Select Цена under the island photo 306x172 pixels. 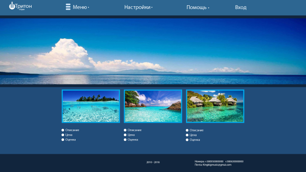tap(67, 135)
